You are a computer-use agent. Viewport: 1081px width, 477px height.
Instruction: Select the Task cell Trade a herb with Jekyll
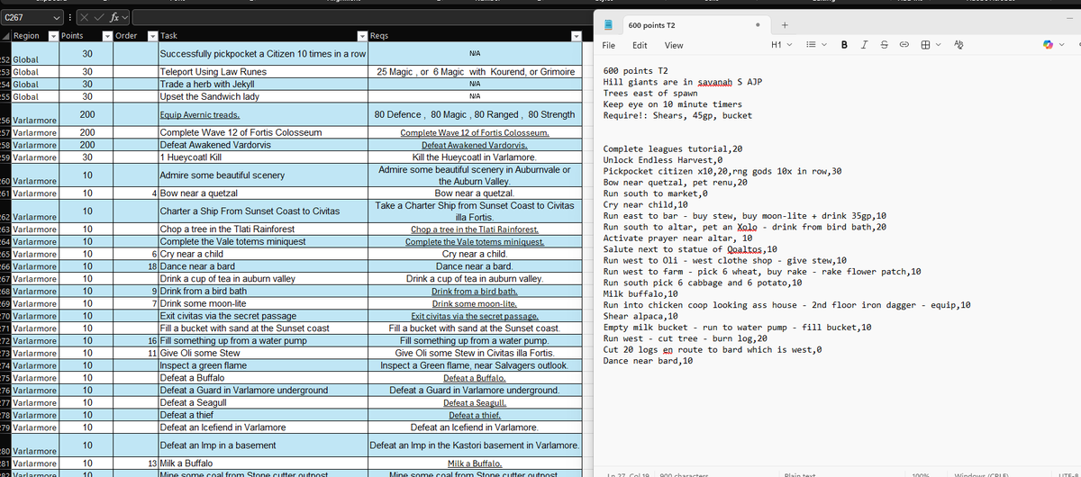262,84
